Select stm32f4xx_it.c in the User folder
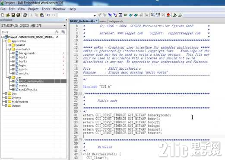225x160 pixels. 28,89
